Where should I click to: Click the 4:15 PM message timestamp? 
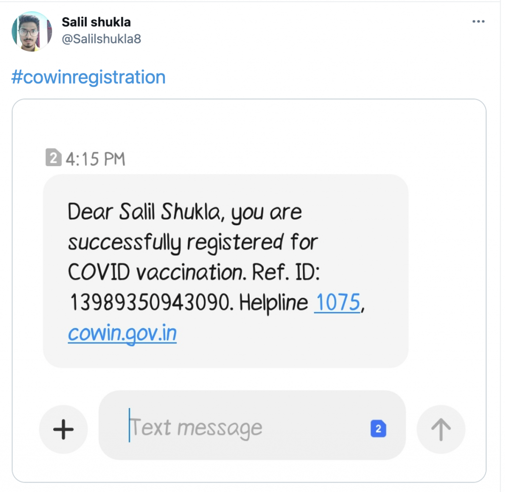tap(95, 159)
